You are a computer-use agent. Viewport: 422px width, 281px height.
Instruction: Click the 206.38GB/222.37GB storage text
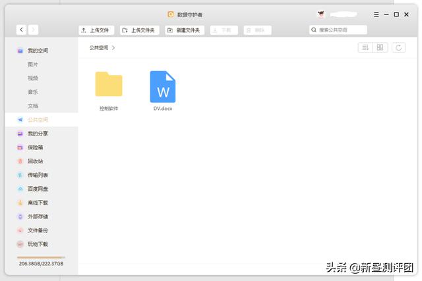[41, 263]
